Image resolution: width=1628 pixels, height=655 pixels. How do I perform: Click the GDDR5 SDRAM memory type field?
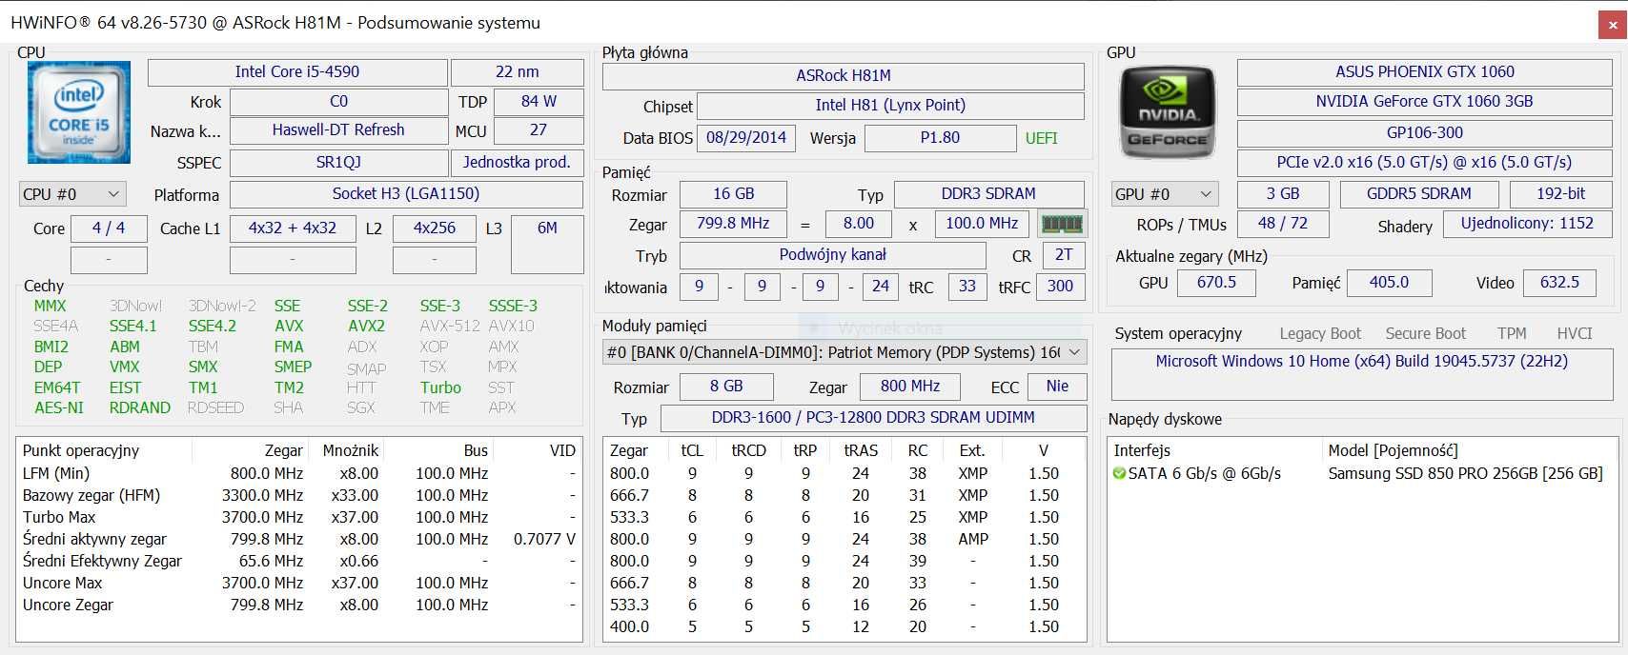pos(1418,194)
